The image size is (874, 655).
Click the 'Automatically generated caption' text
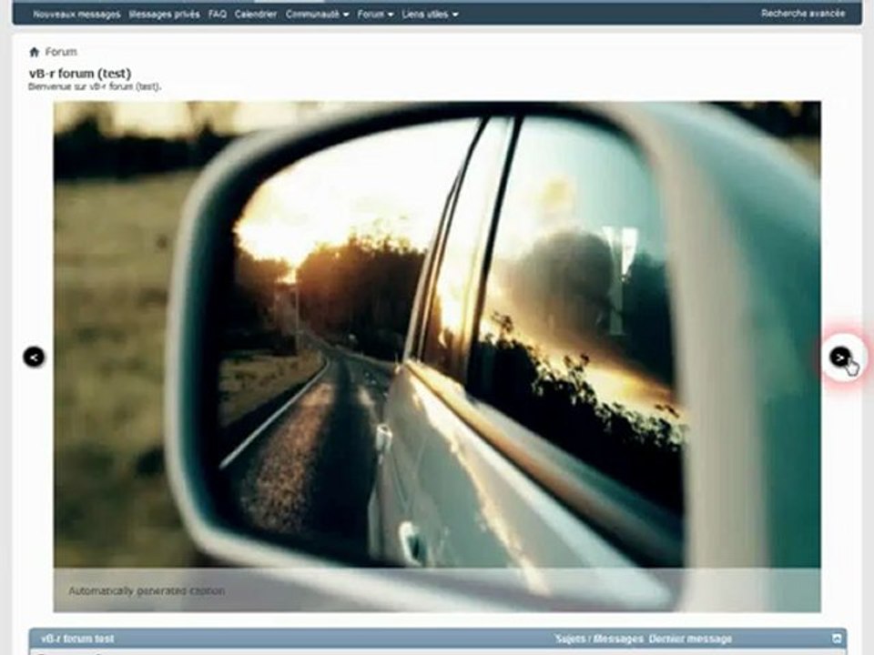click(147, 590)
